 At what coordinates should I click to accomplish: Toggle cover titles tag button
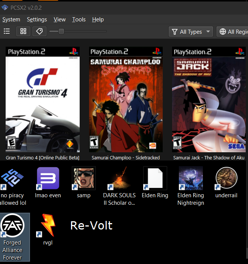pyautogui.click(x=39, y=31)
